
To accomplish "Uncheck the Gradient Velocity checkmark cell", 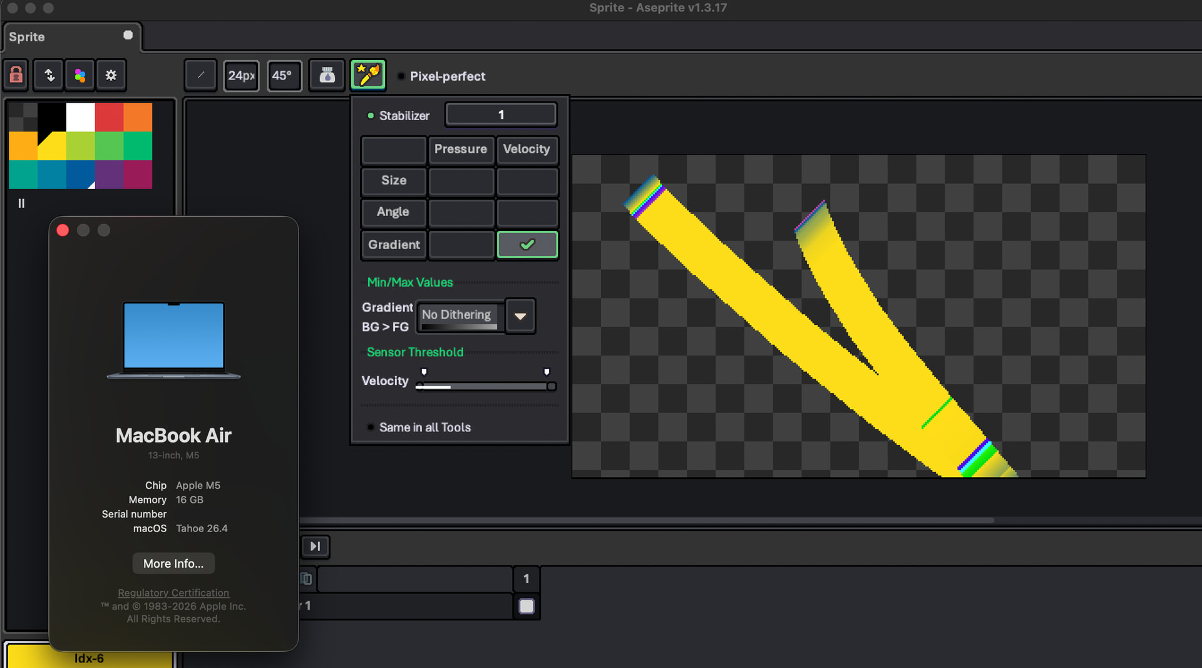I will [527, 245].
